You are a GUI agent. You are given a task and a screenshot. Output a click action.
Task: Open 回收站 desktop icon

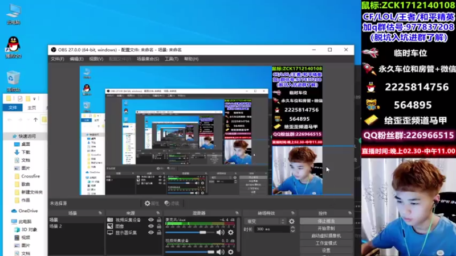(x=13, y=81)
